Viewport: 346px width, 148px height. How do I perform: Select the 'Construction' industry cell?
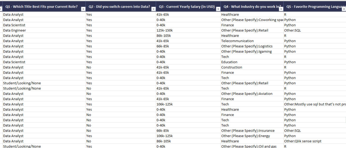tap(231, 67)
